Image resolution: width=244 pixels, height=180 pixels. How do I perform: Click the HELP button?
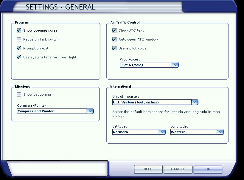(x=148, y=169)
